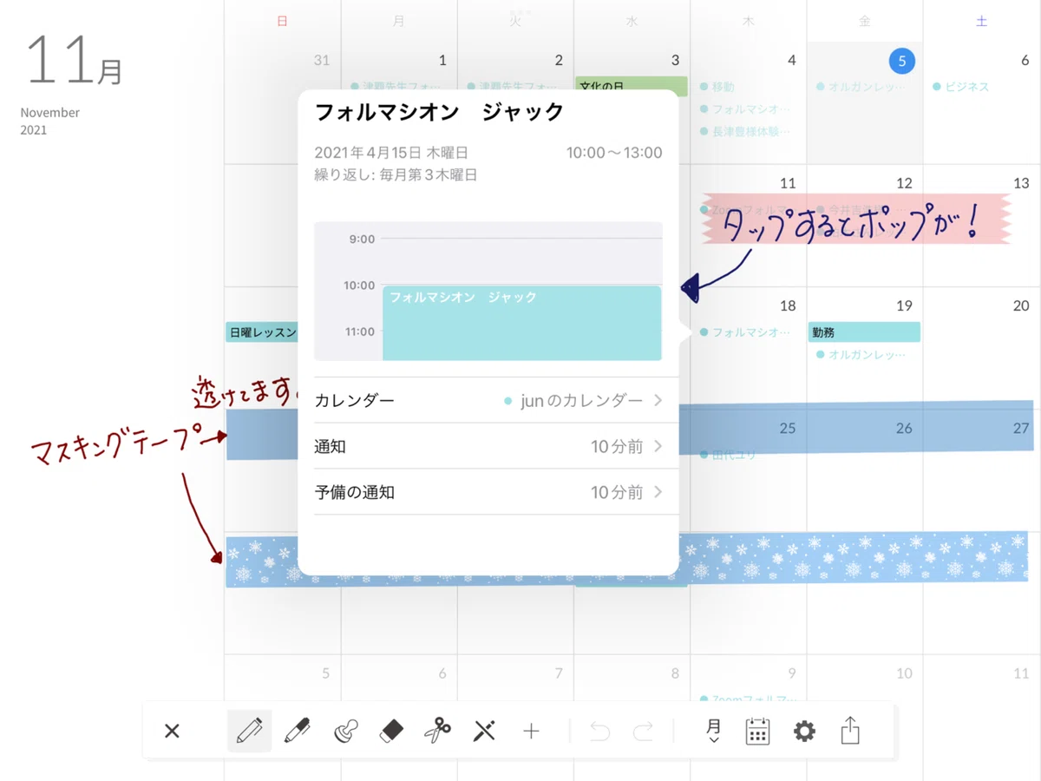The image size is (1041, 781).
Task: Select the marker pen tool
Action: pyautogui.click(x=298, y=731)
